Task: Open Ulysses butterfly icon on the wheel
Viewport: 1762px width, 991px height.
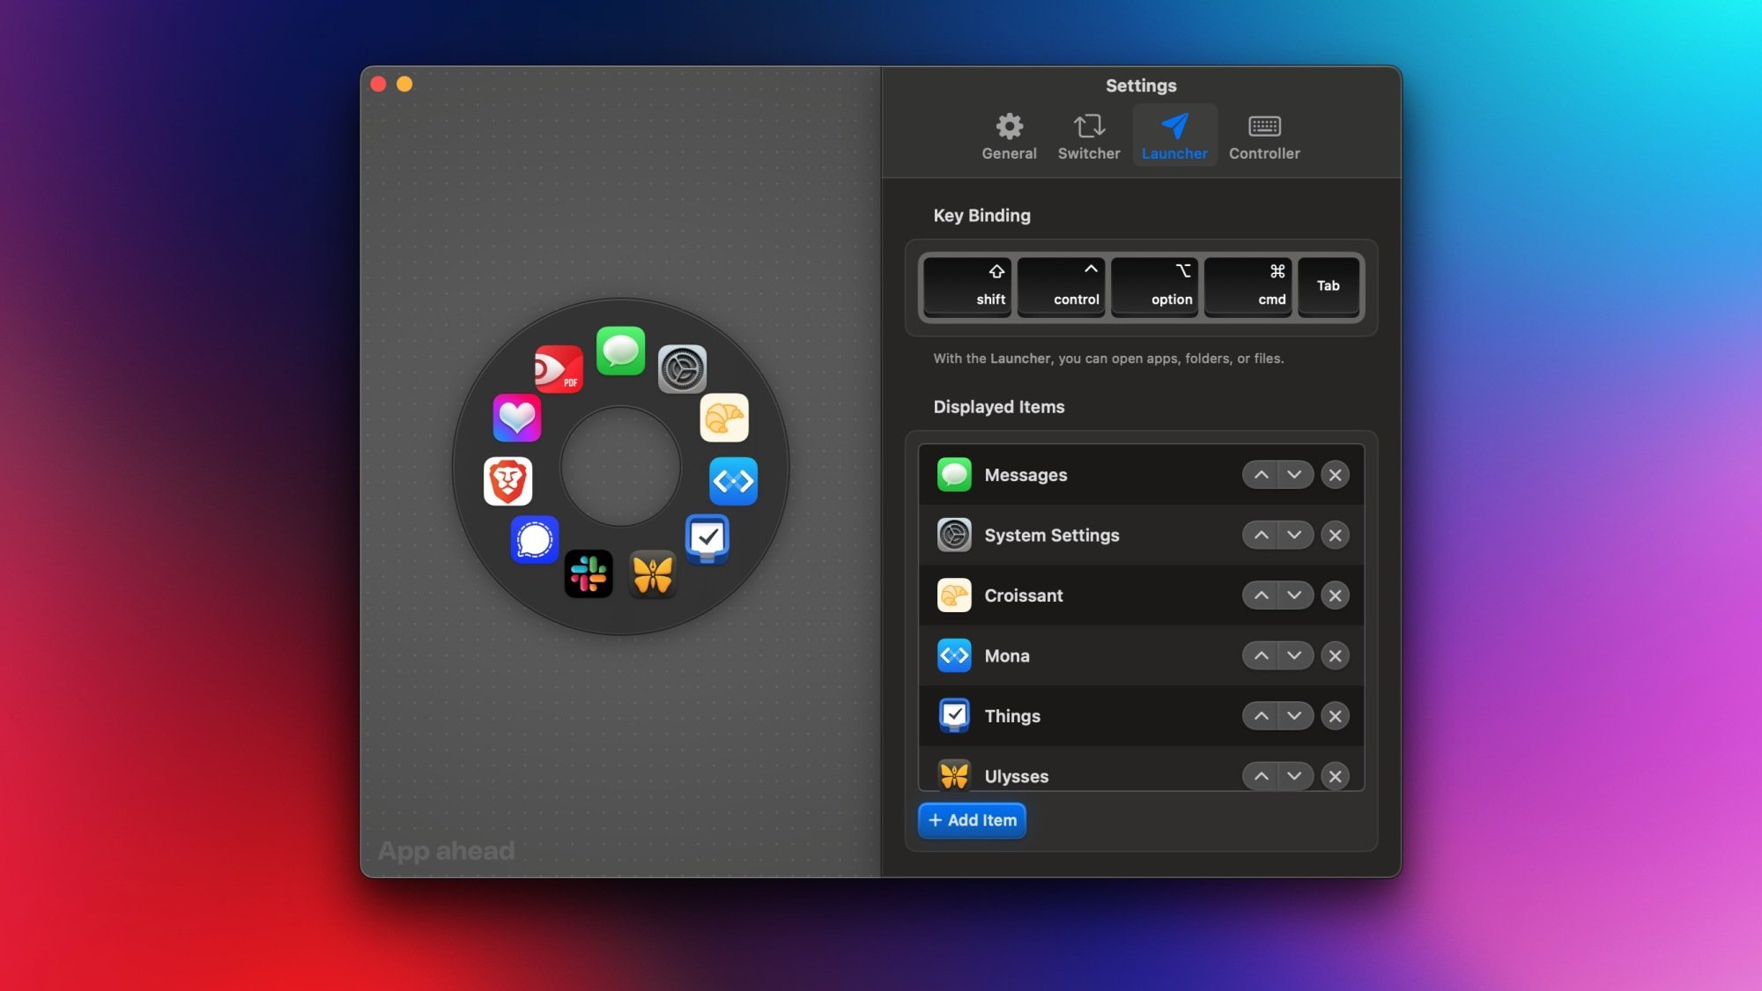Action: click(653, 574)
